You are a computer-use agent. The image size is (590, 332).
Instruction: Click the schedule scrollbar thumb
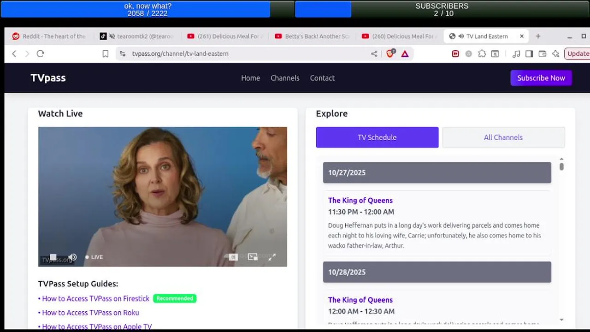[561, 166]
